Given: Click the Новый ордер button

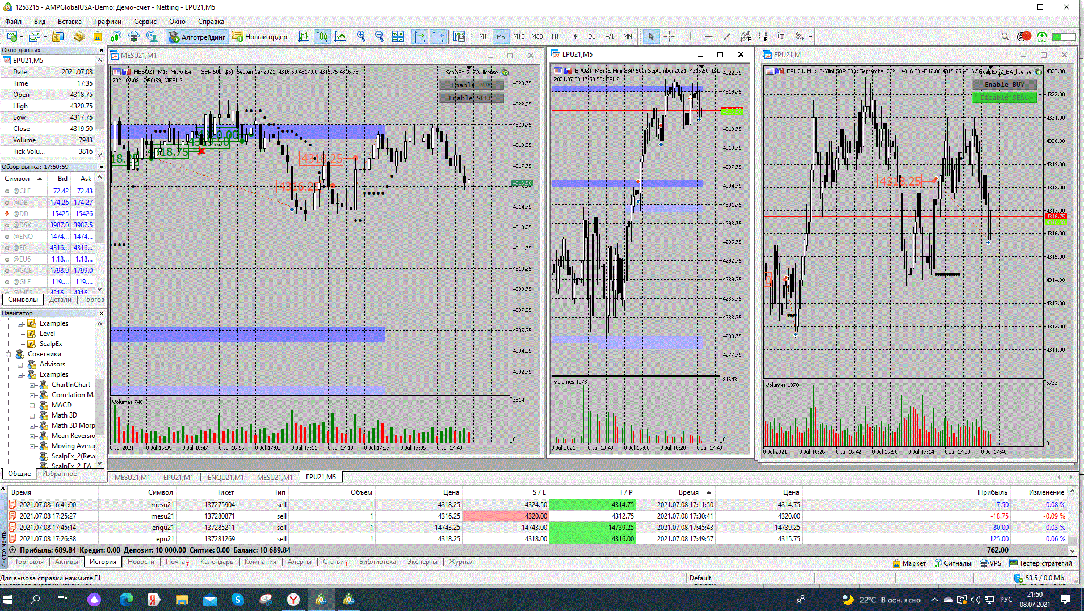Looking at the screenshot, I should click(260, 36).
